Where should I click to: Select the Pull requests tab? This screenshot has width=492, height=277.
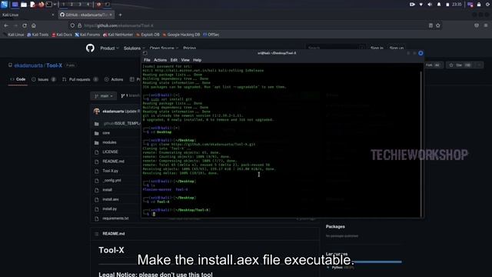pos(80,79)
